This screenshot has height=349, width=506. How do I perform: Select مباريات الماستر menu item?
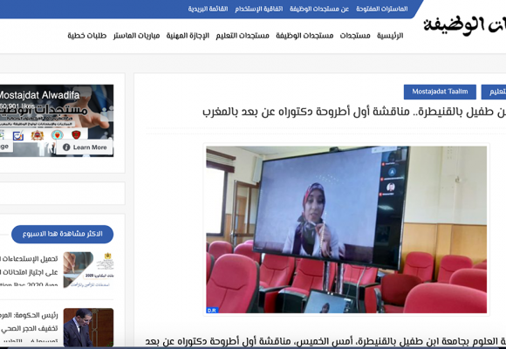pyautogui.click(x=136, y=36)
